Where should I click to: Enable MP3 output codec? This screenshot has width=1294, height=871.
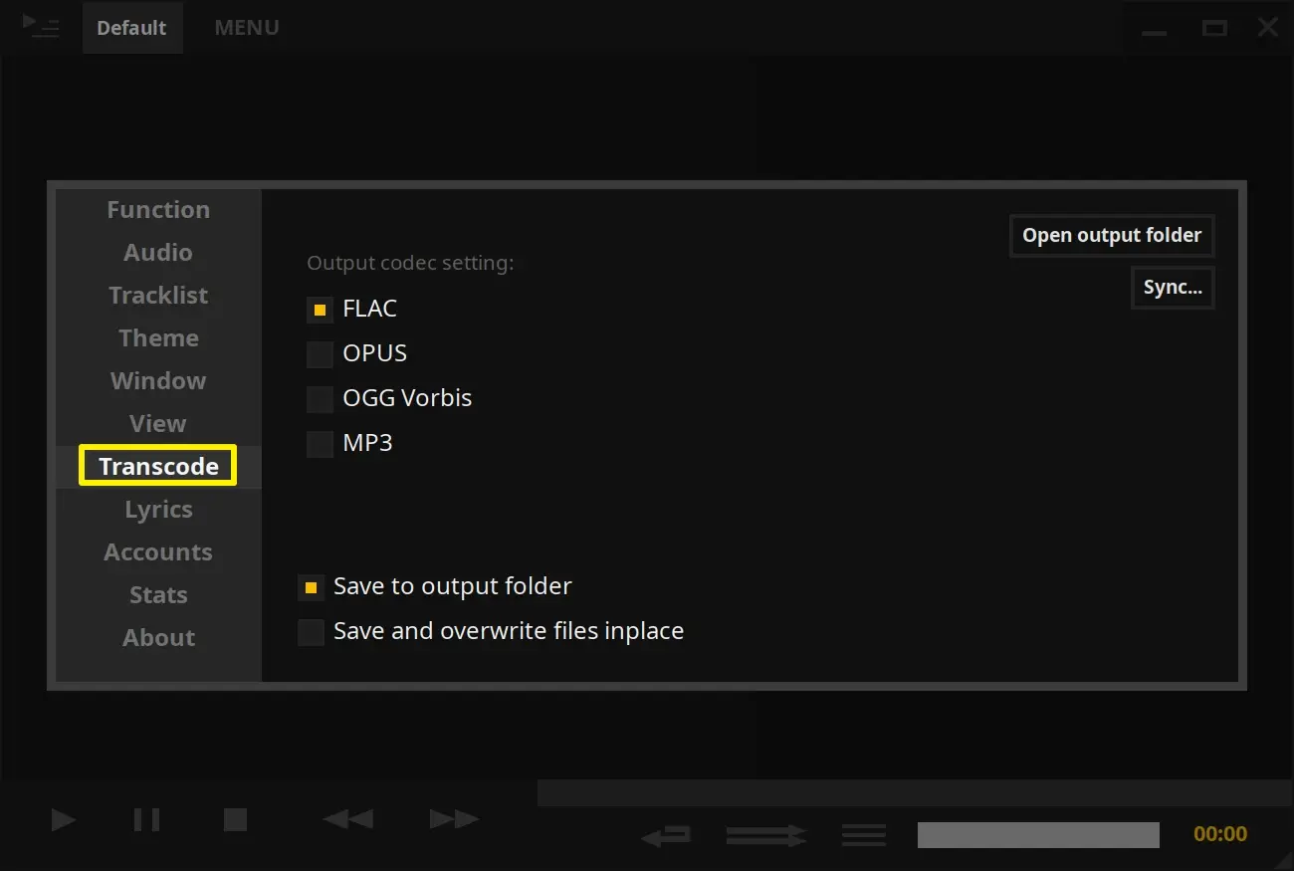tap(320, 444)
